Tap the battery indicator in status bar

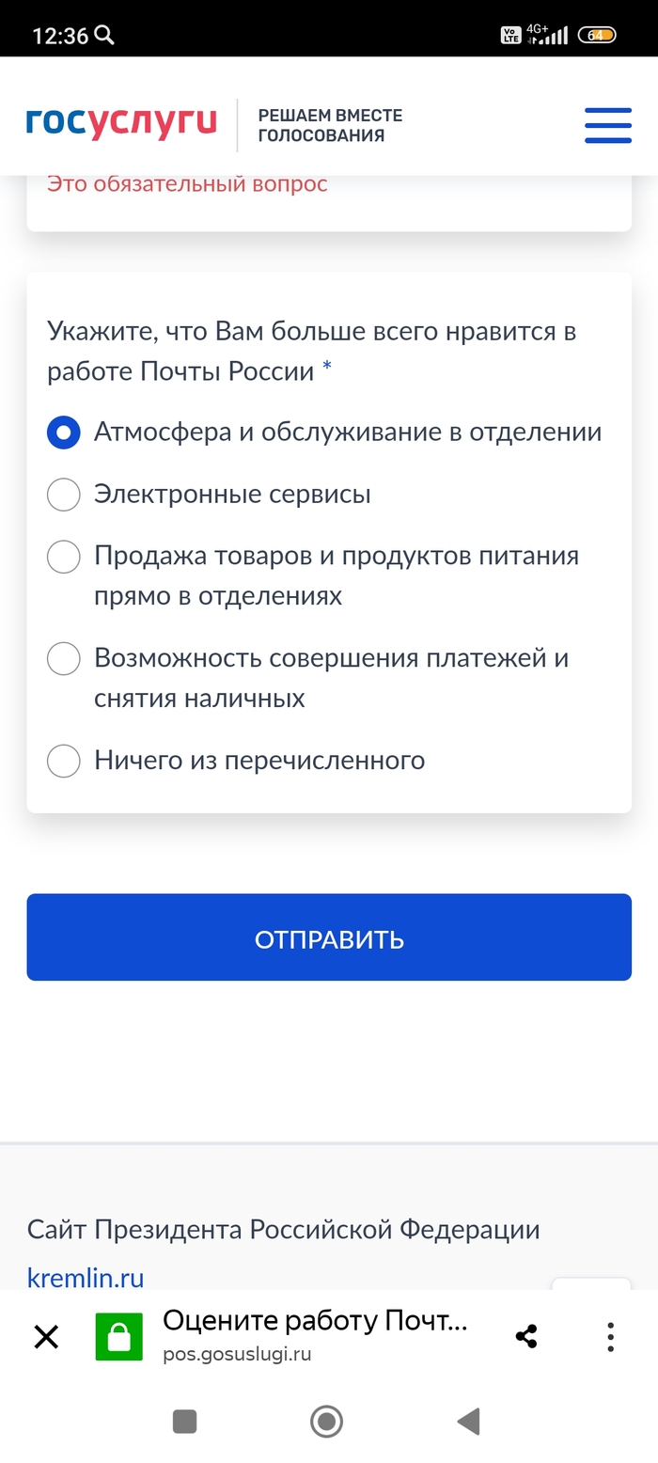click(x=597, y=36)
